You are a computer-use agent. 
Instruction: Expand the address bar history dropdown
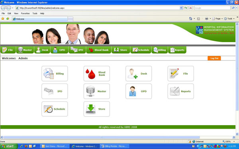click(181, 8)
